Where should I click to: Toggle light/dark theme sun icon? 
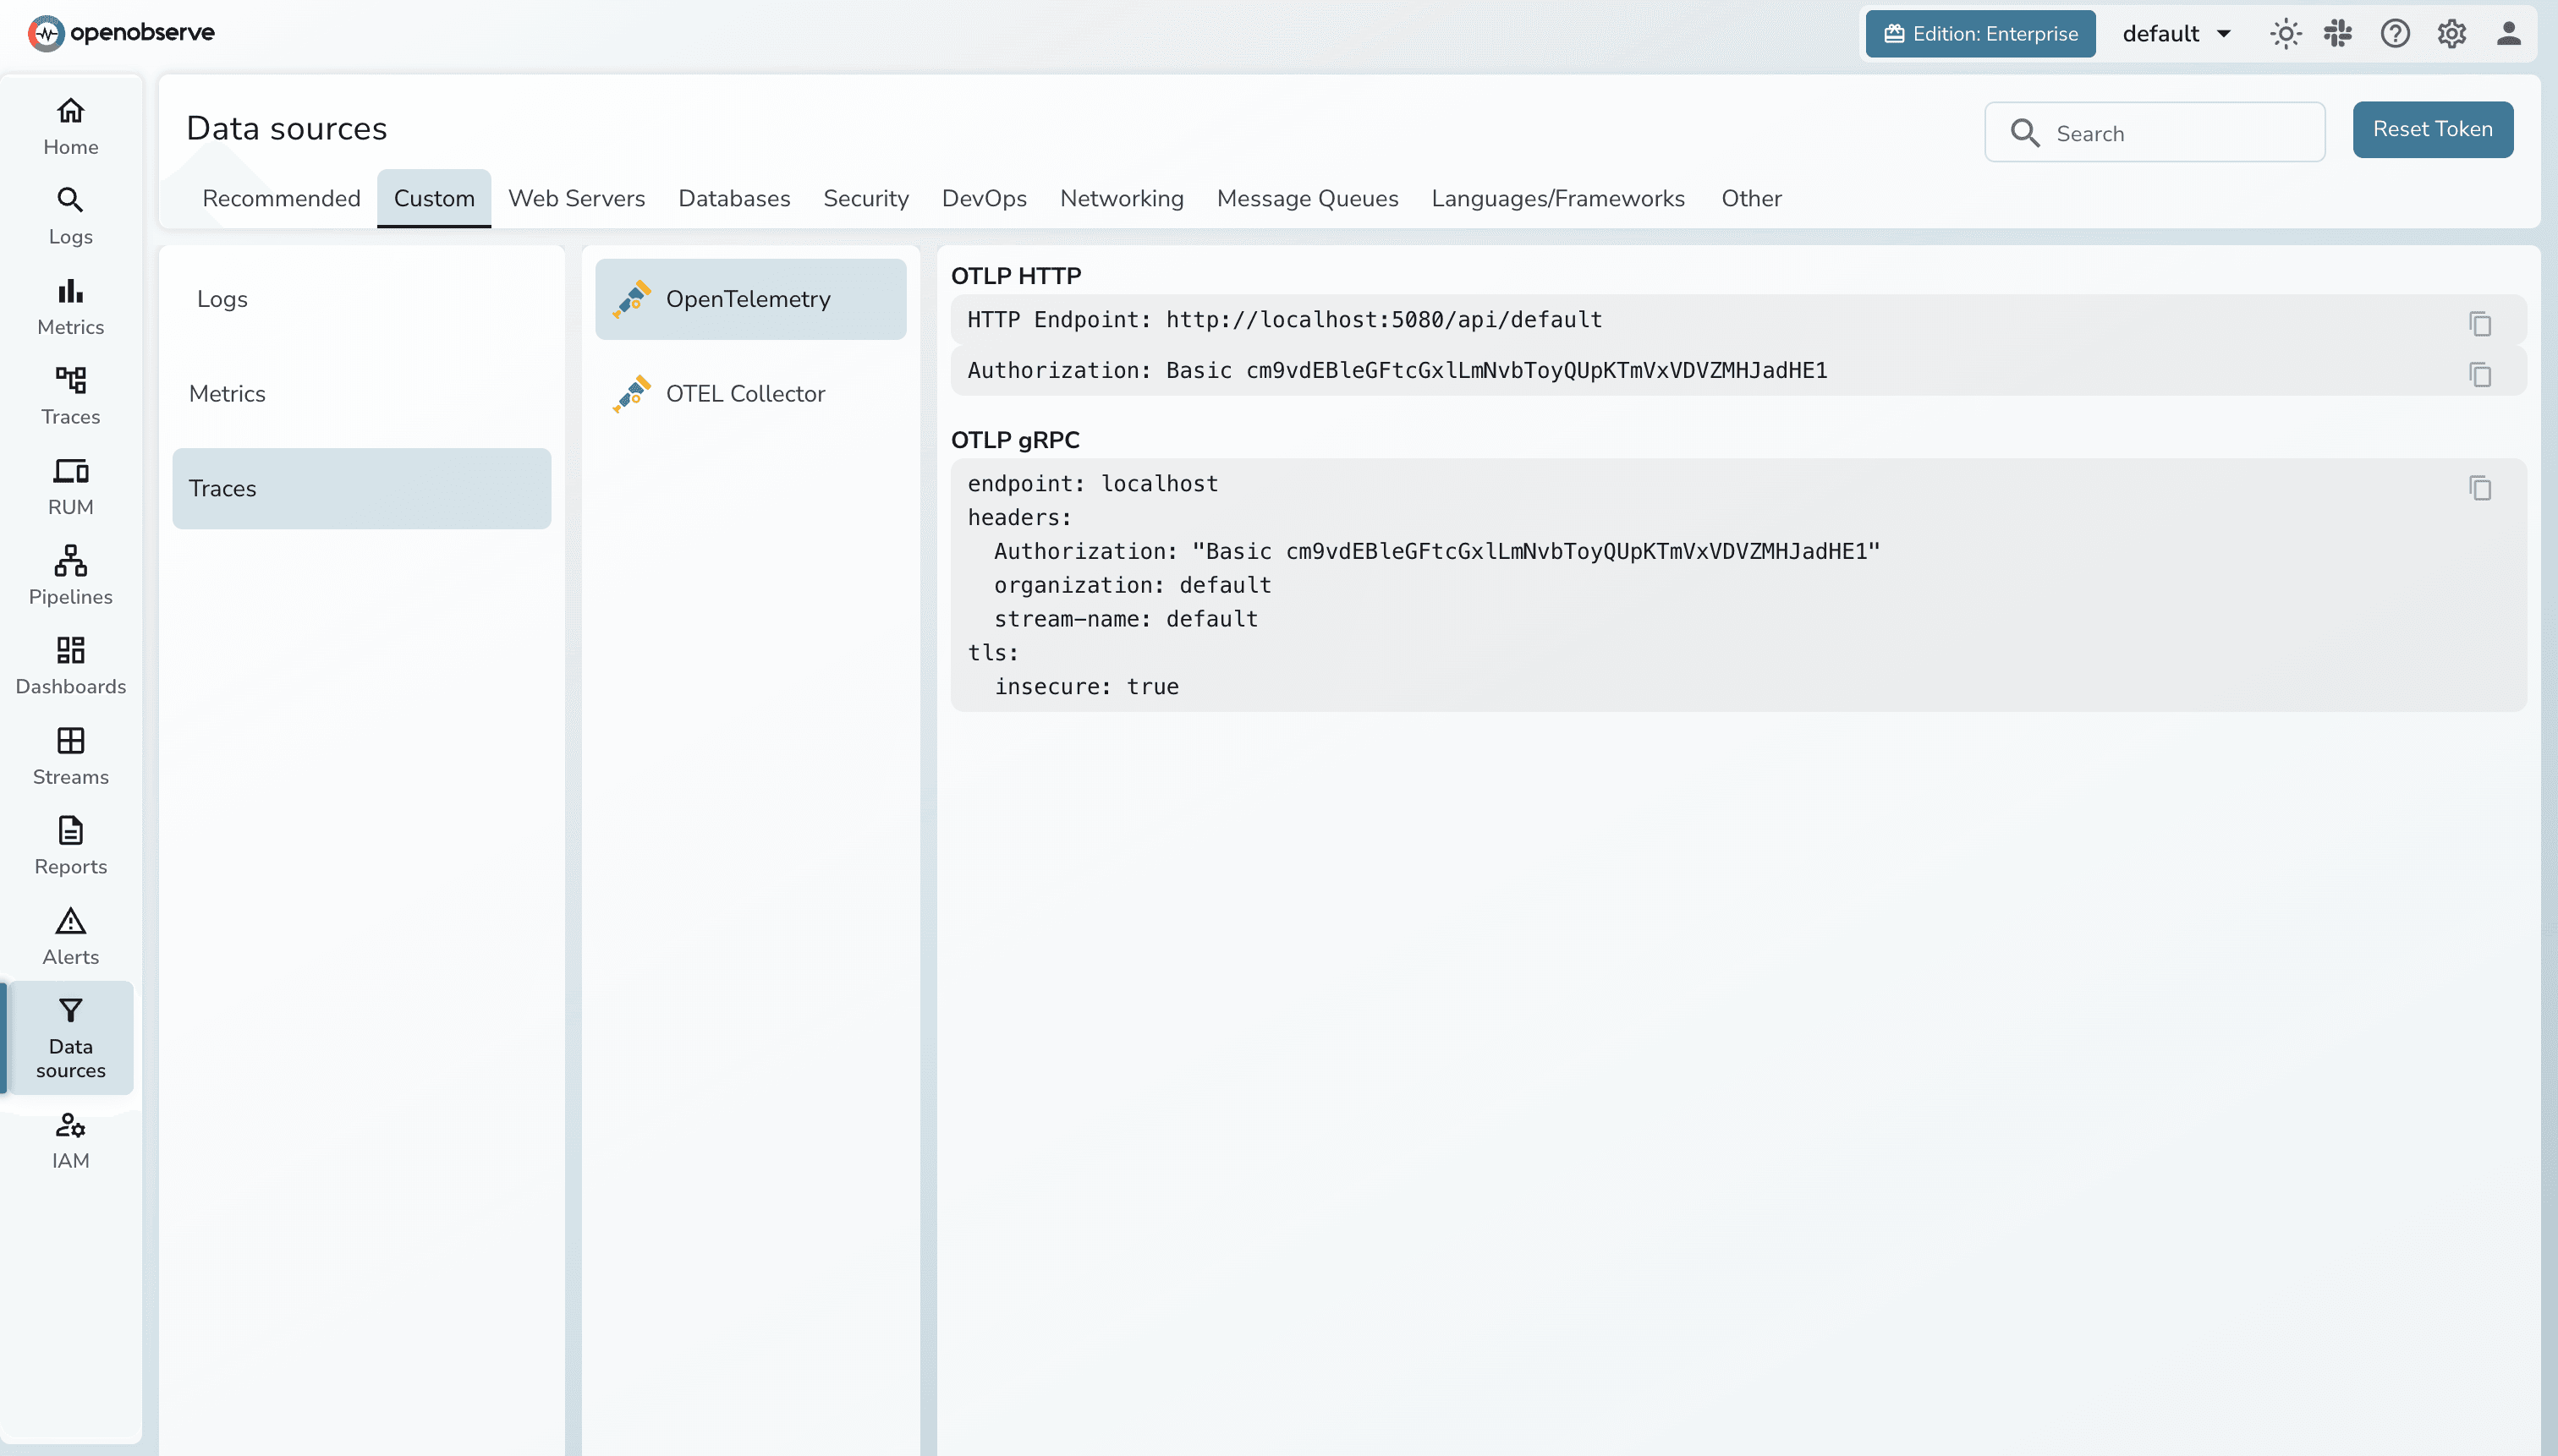coord(2285,33)
